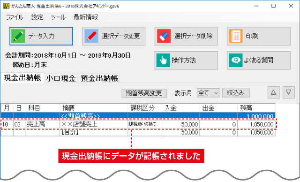The image size is (300, 182).
Task: Switch to the 預金出納帳 tab
Action: (99, 78)
